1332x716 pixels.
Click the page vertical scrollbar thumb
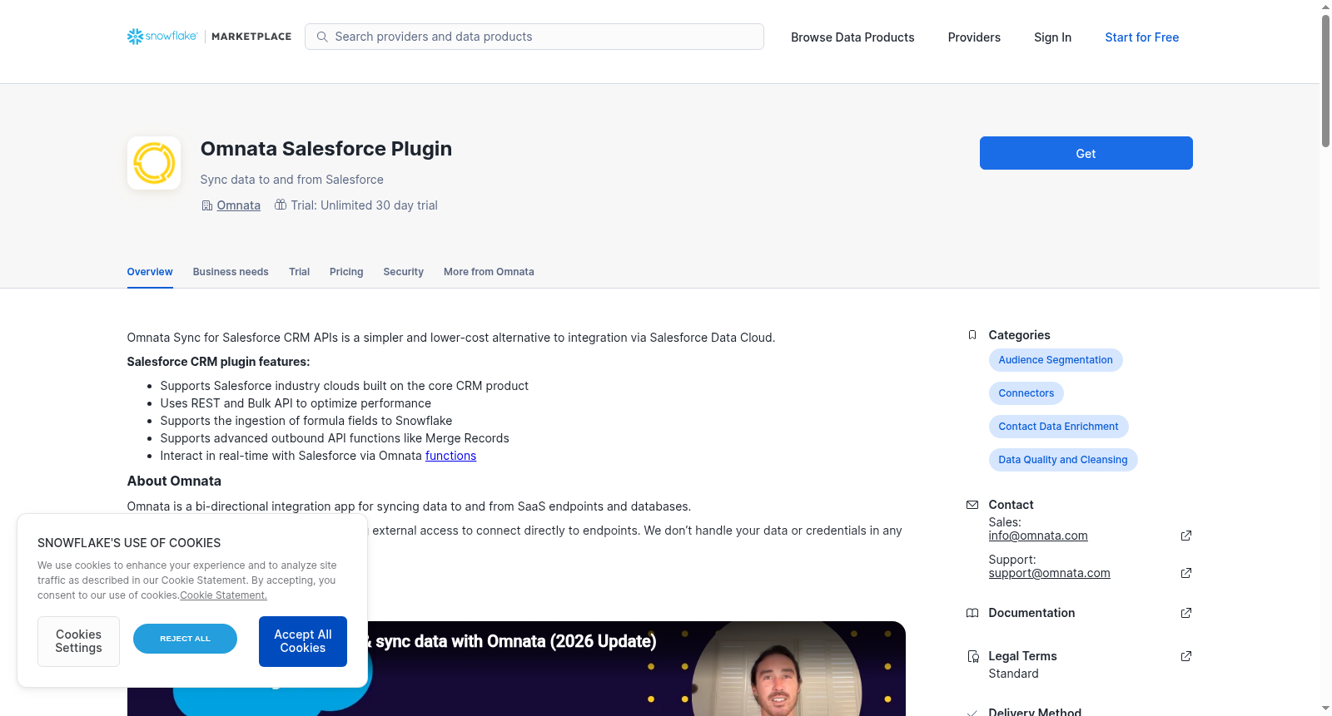click(x=1325, y=81)
